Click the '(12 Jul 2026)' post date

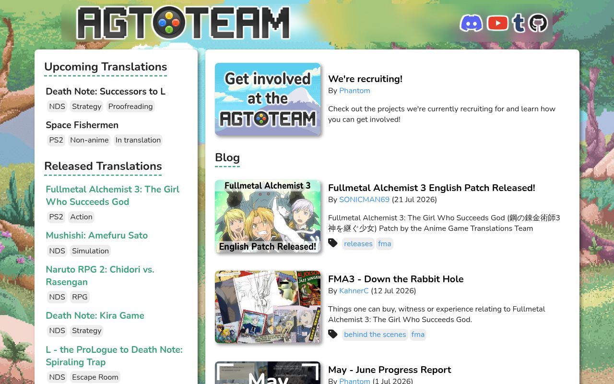393,291
